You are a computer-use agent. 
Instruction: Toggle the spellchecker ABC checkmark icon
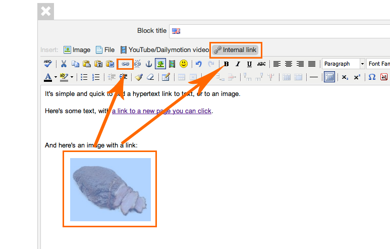pyautogui.click(x=48, y=64)
